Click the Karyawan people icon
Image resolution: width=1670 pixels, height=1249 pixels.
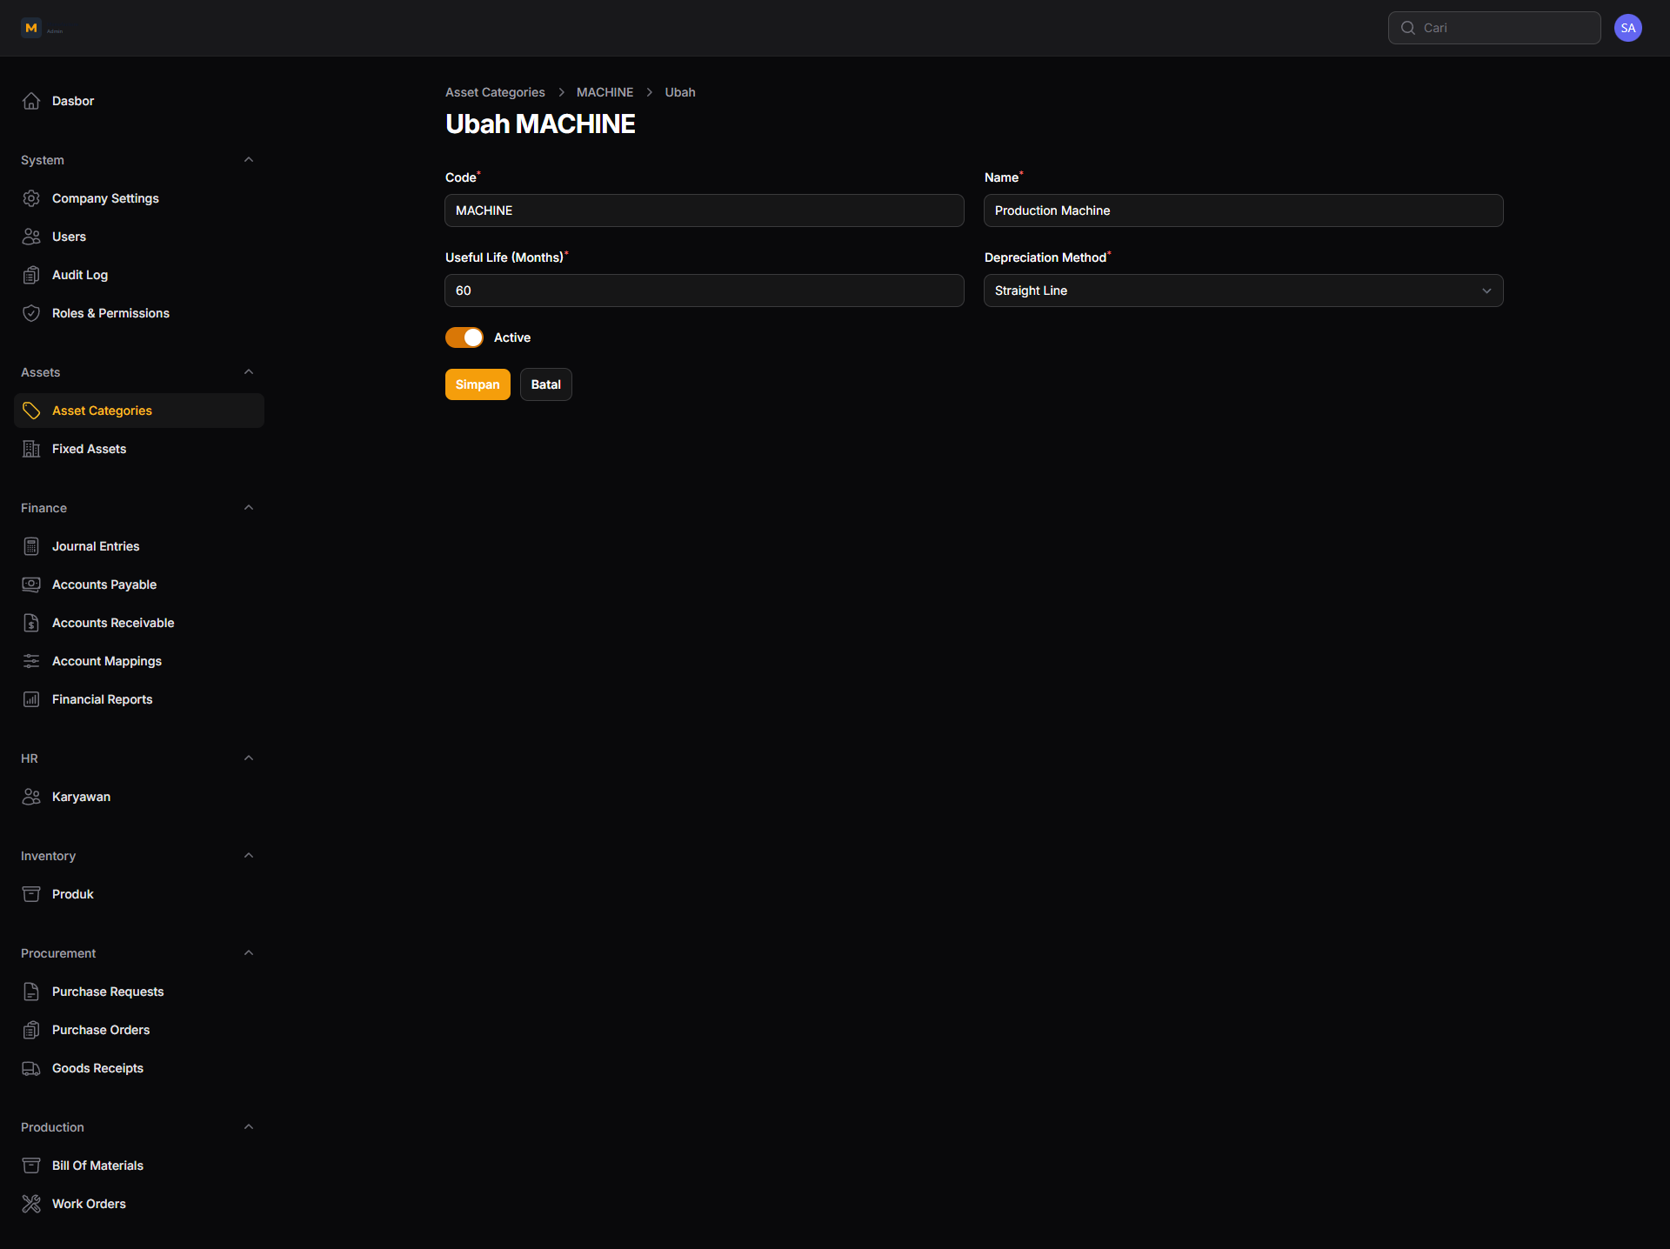pyautogui.click(x=31, y=797)
